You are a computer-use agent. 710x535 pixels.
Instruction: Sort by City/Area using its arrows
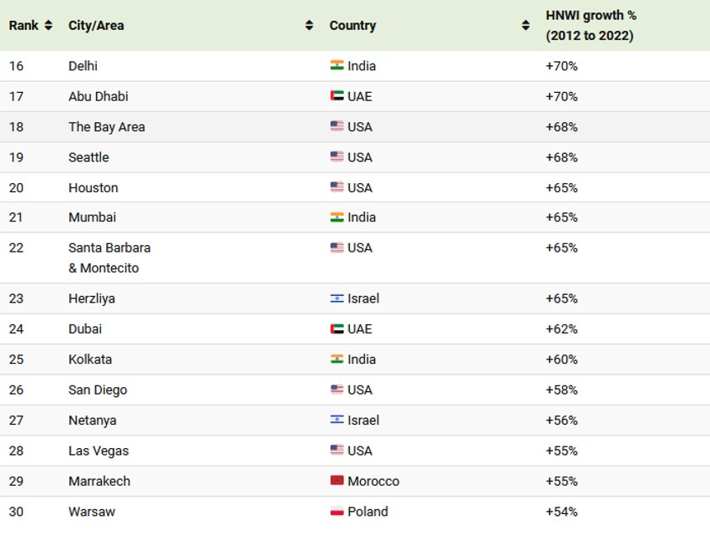pyautogui.click(x=309, y=26)
